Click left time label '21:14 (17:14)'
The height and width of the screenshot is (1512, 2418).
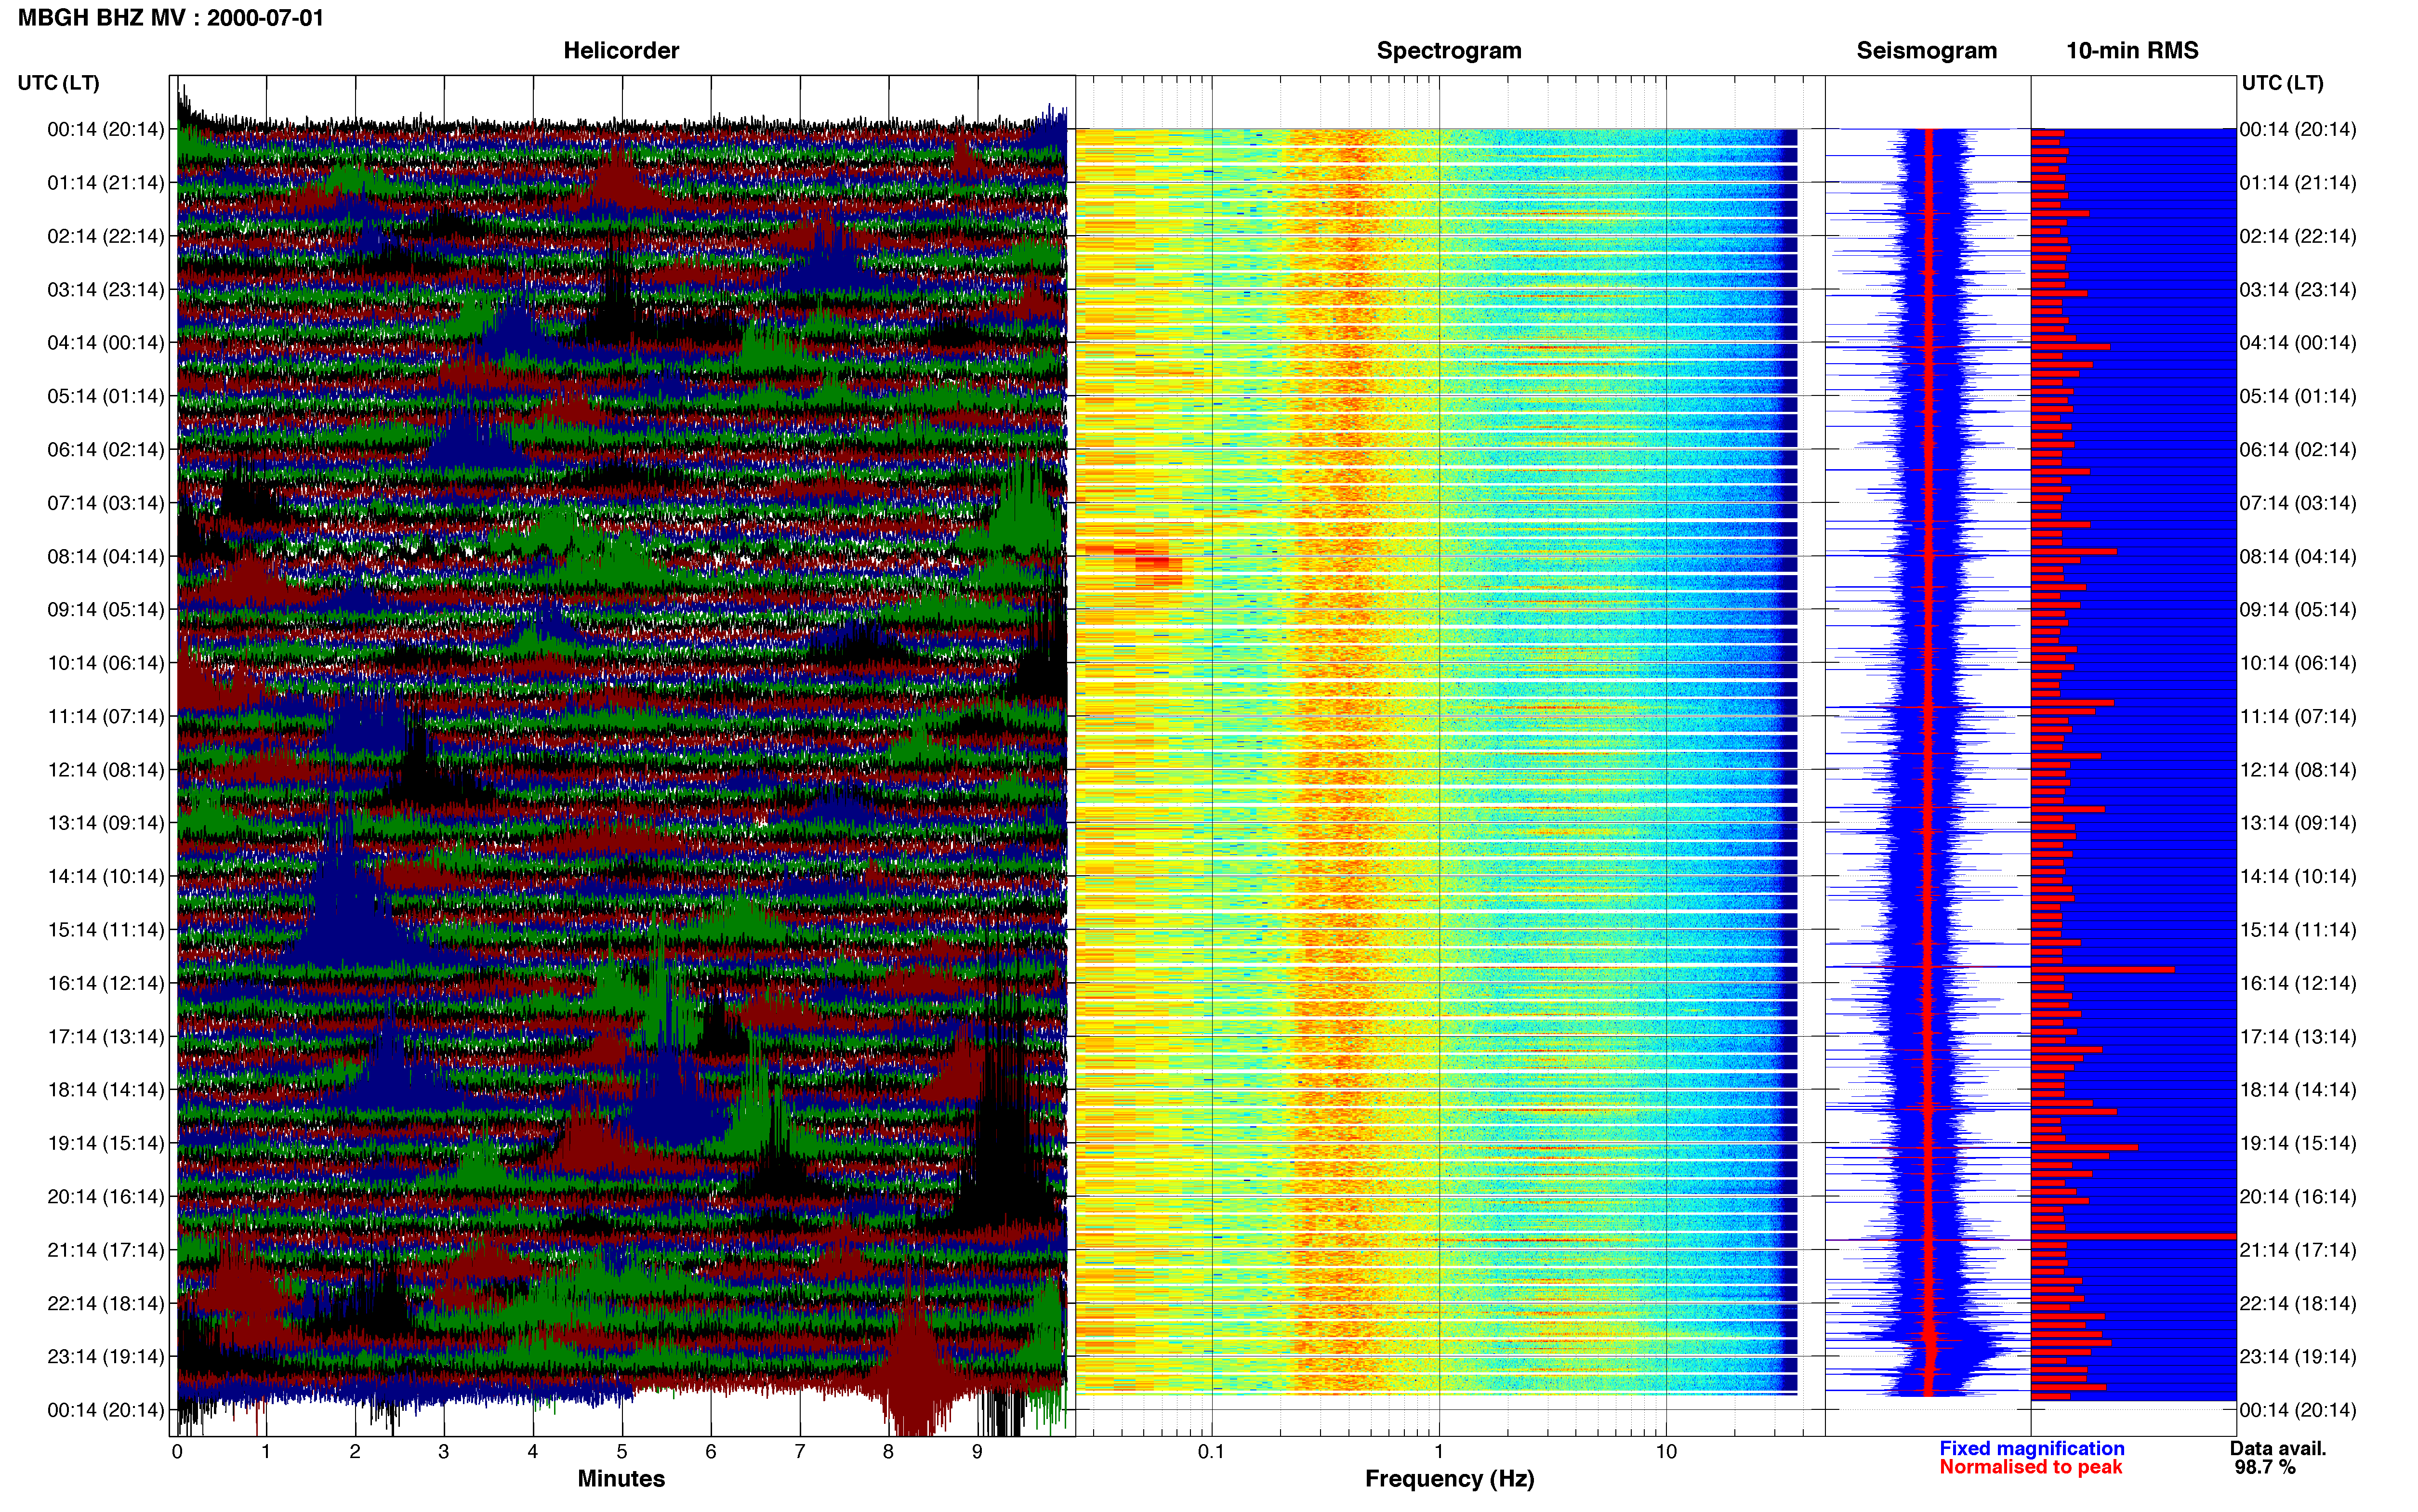pos(106,1250)
